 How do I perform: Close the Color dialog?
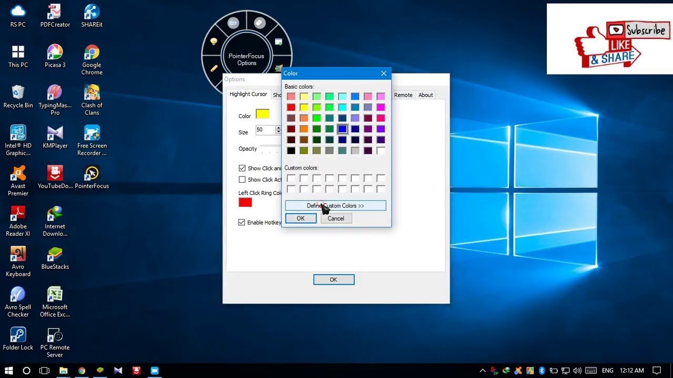384,73
